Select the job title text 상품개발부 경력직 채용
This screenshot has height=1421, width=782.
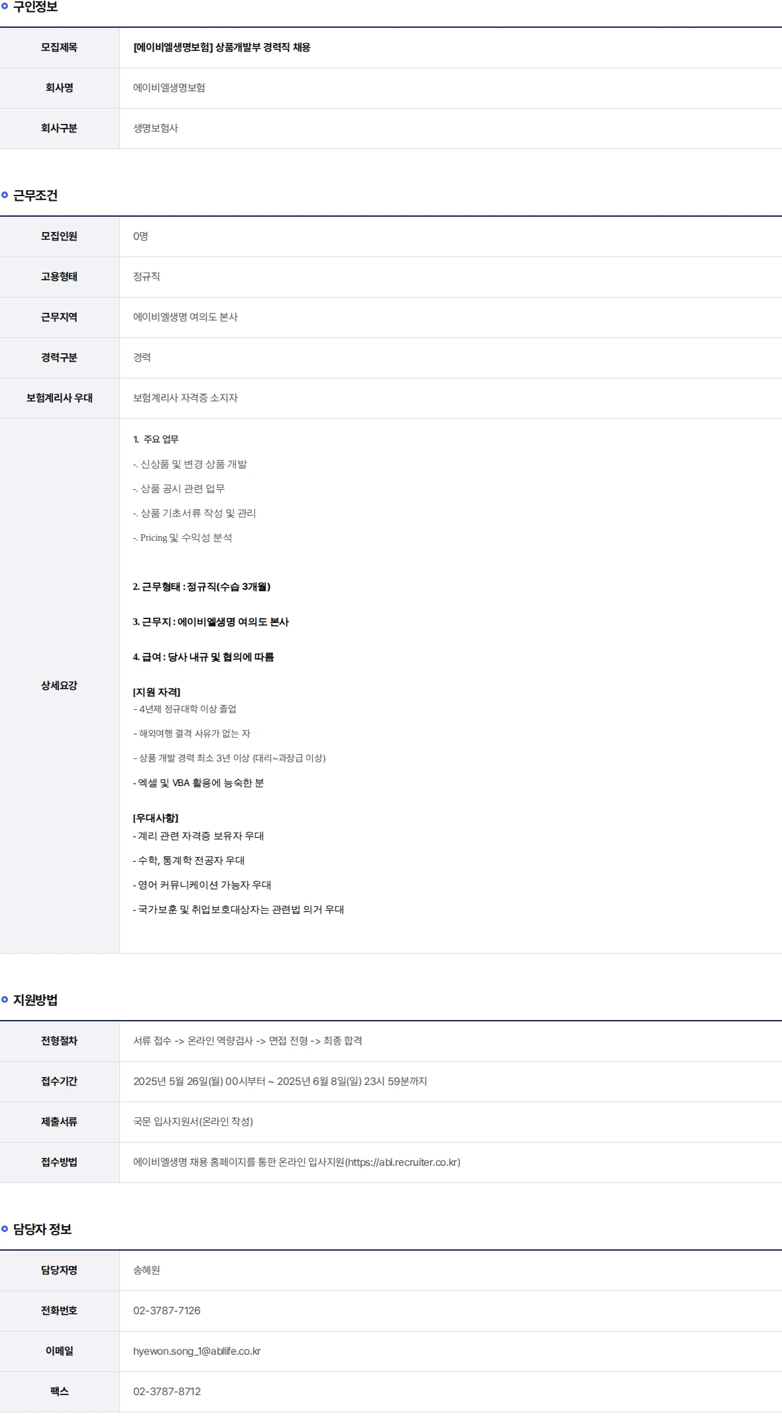(263, 48)
